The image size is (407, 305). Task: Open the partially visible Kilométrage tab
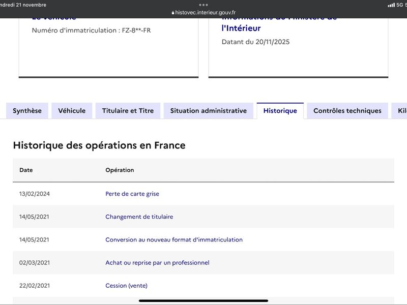400,111
